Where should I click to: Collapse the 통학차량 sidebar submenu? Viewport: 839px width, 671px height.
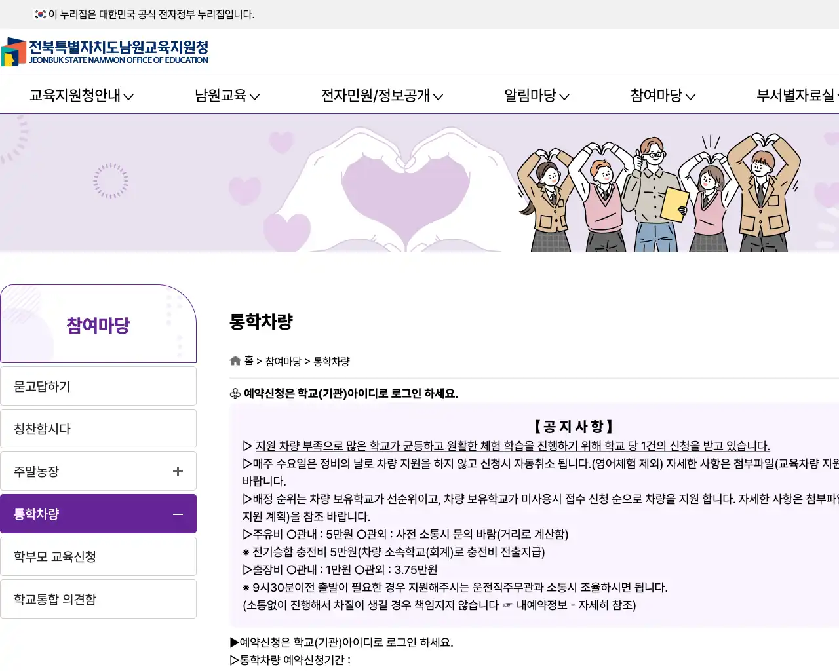tap(177, 514)
